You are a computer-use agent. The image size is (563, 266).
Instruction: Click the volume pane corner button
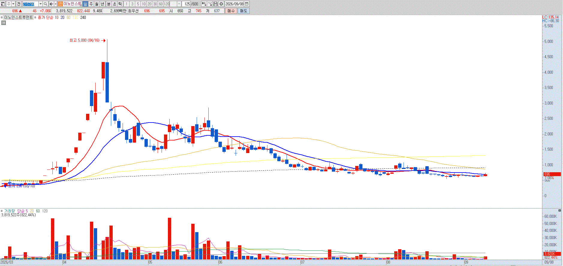pyautogui.click(x=560, y=211)
